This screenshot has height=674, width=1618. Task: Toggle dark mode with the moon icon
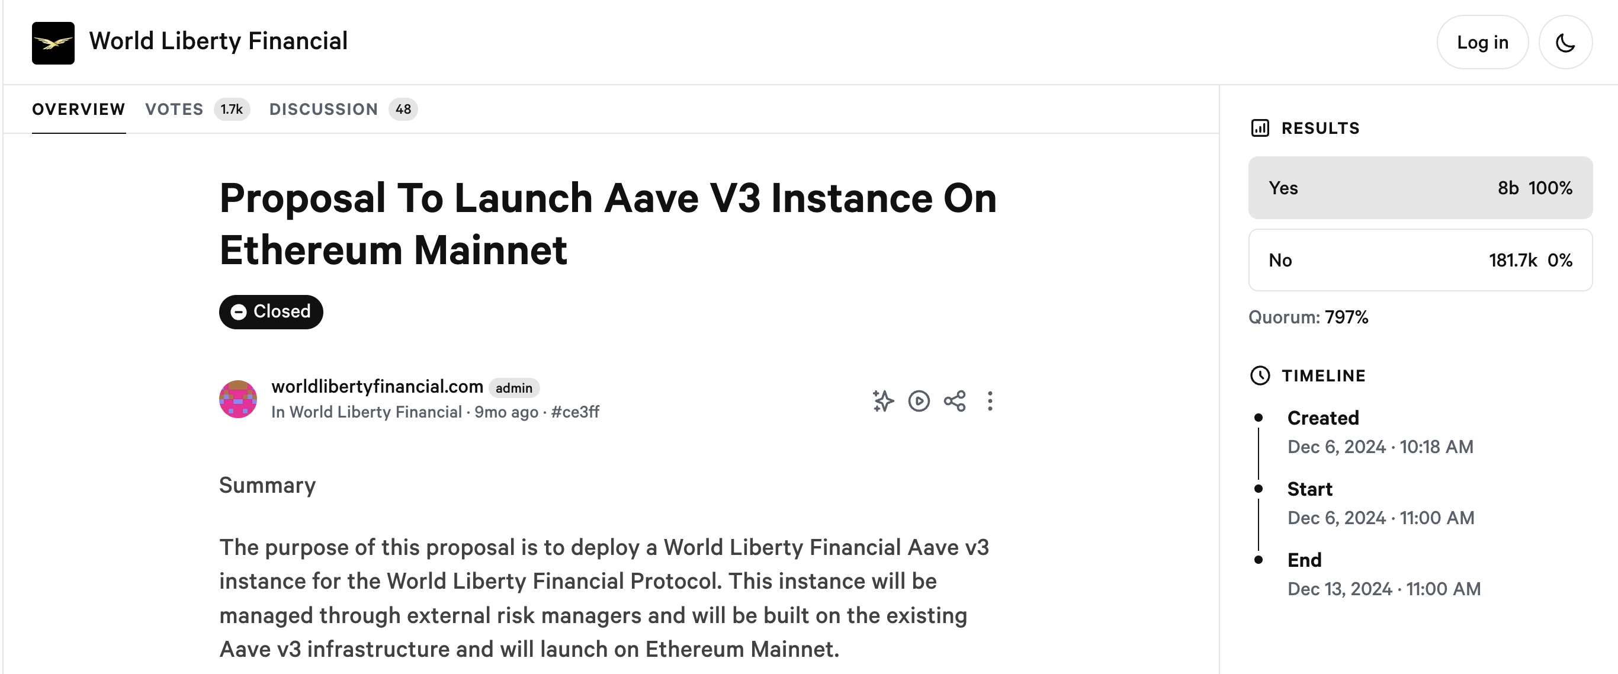1565,43
